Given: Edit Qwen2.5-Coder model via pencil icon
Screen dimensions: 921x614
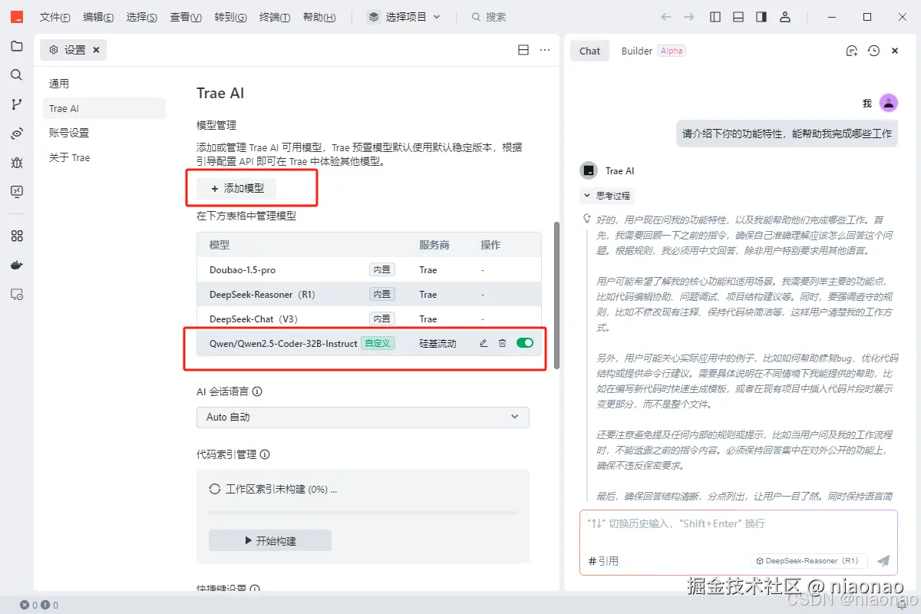Looking at the screenshot, I should click(483, 343).
